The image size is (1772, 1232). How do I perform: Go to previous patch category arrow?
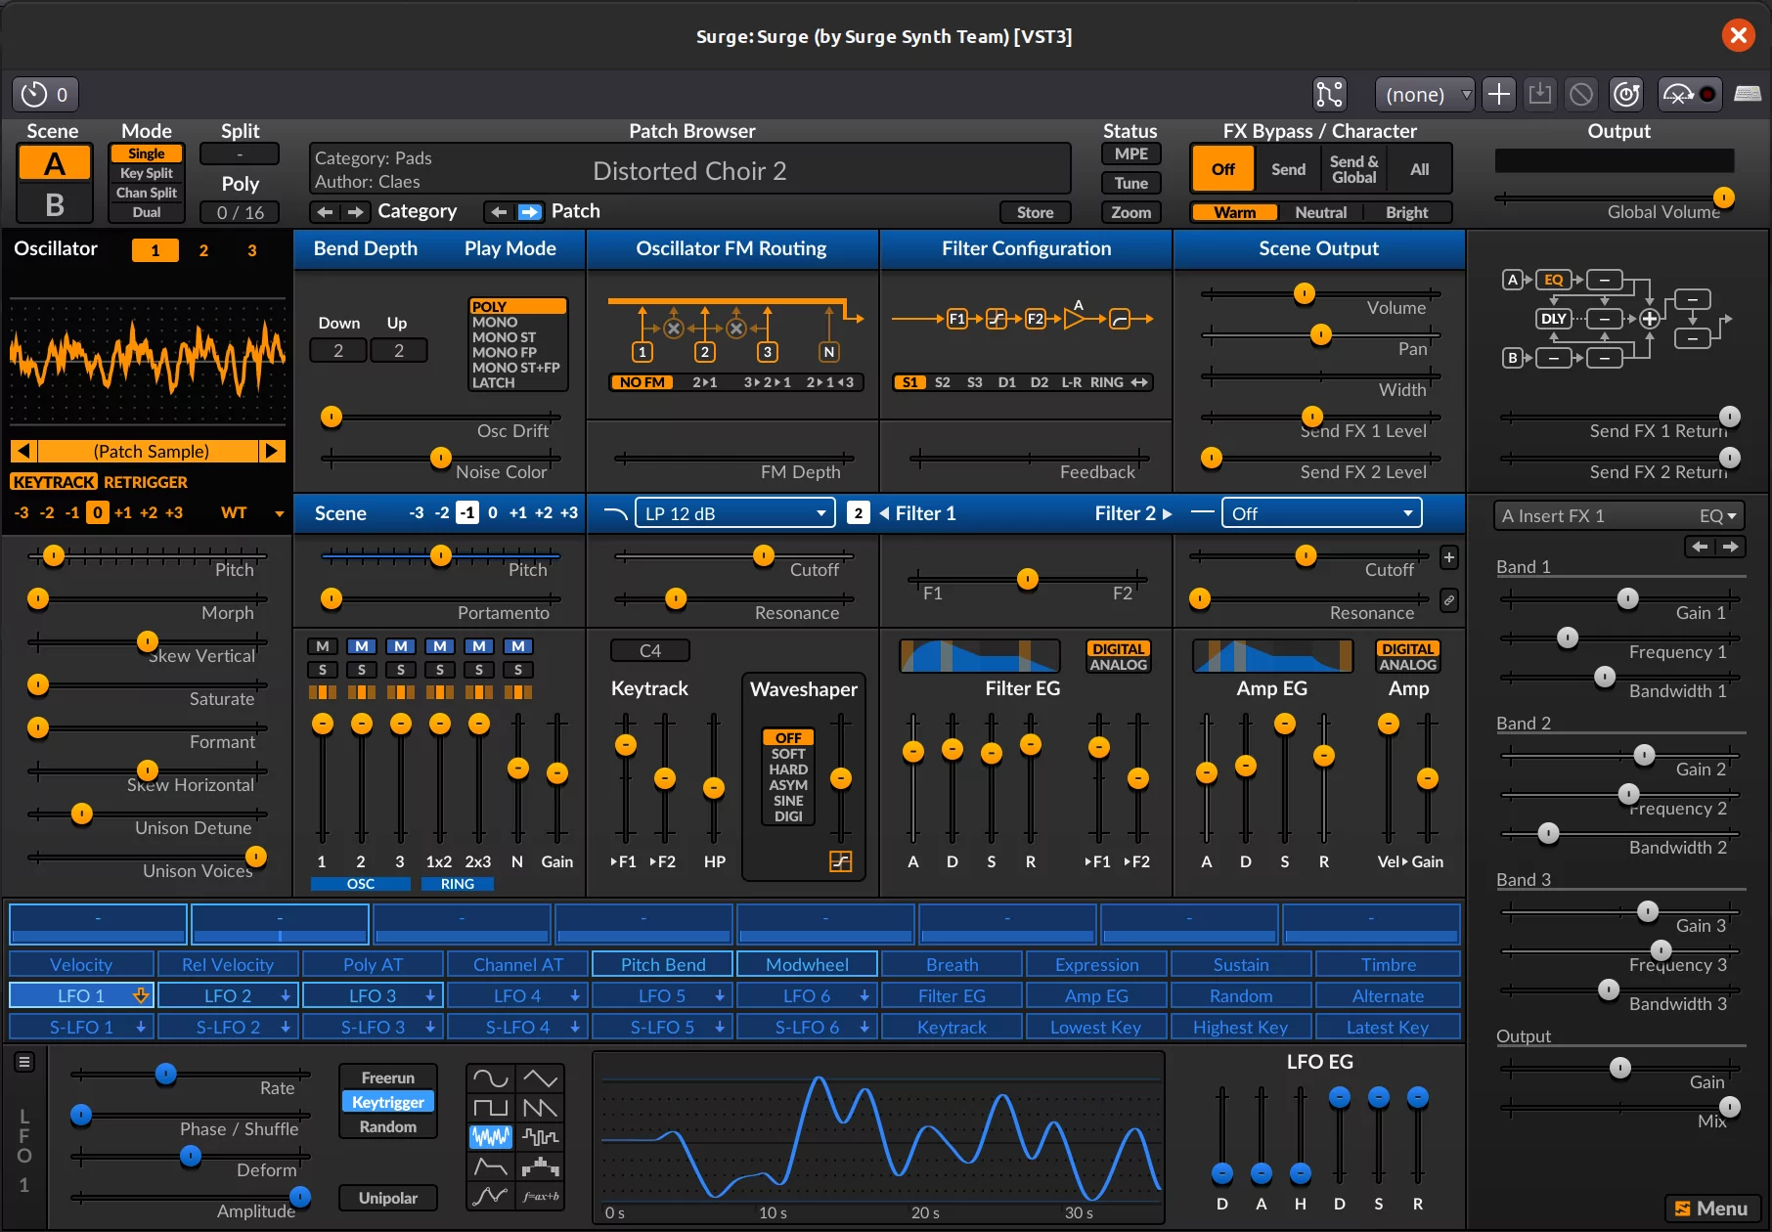pos(326,211)
